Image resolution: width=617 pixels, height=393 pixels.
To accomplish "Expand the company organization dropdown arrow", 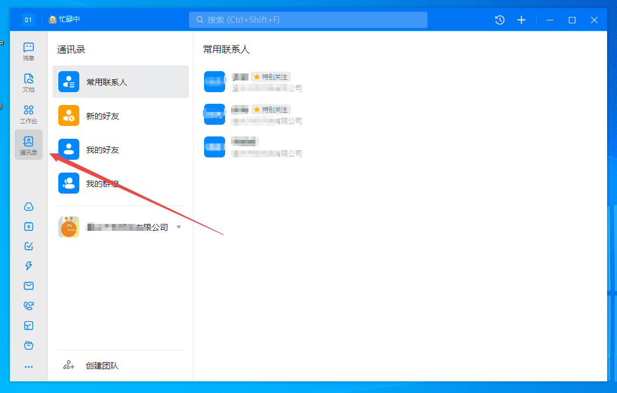I will 179,227.
